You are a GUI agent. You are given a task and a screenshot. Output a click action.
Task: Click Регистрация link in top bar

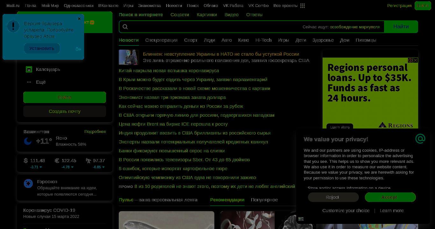(399, 6)
